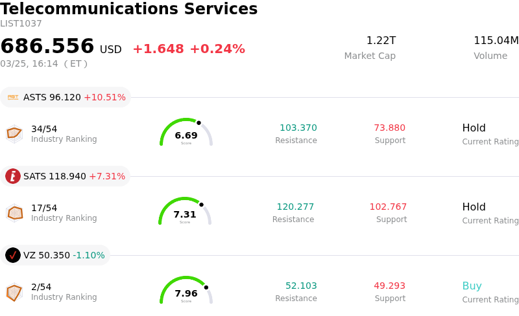The height and width of the screenshot is (316, 519).
Task: Click the SATS red logo icon
Action: (x=13, y=176)
